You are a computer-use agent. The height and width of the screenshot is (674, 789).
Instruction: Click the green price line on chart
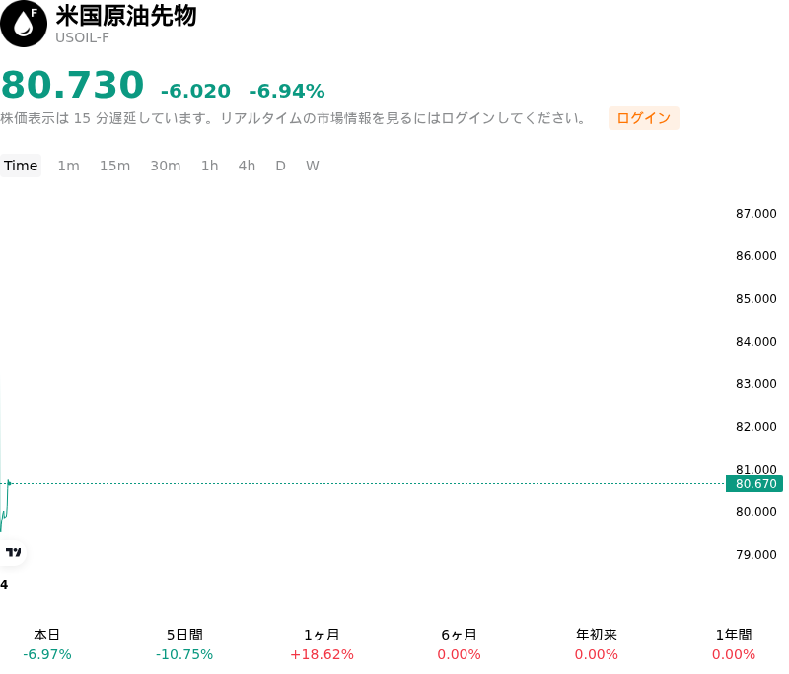click(6, 507)
